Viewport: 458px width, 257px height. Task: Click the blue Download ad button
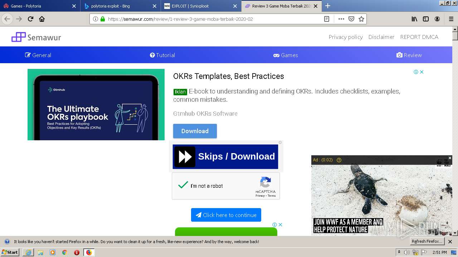tap(195, 131)
